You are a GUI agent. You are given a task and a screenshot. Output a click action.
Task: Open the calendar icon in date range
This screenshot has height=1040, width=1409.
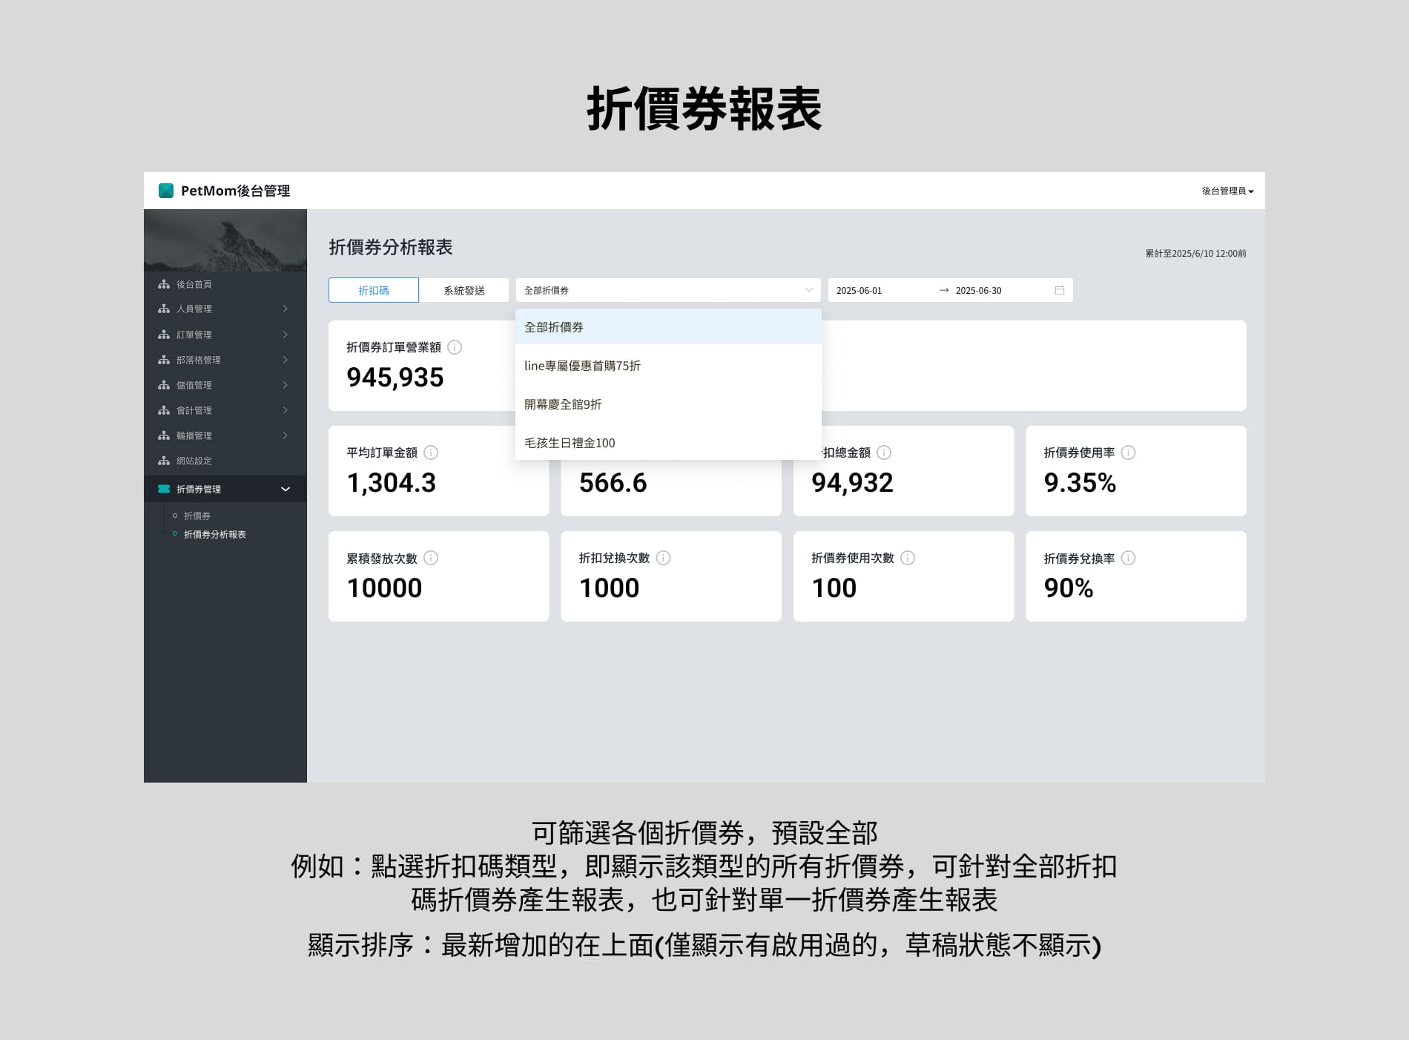[x=1060, y=290]
